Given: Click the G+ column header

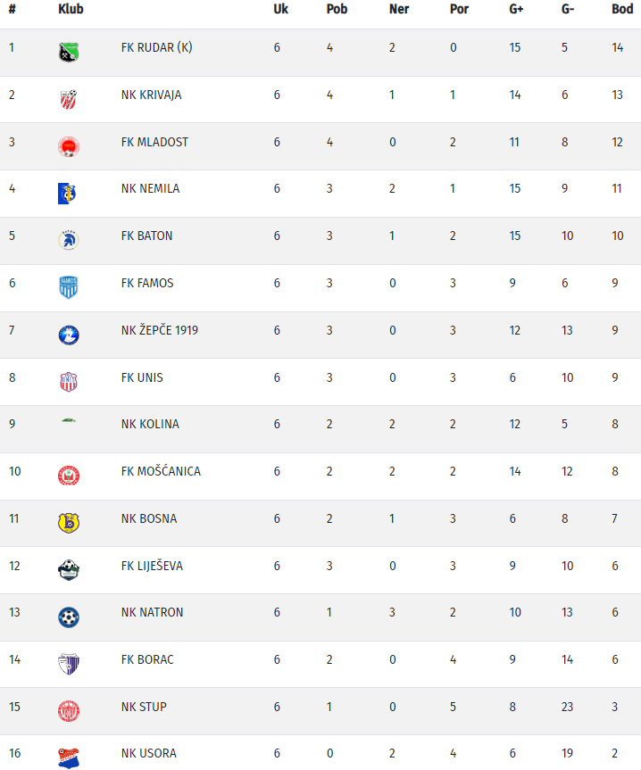Looking at the screenshot, I should (x=517, y=10).
